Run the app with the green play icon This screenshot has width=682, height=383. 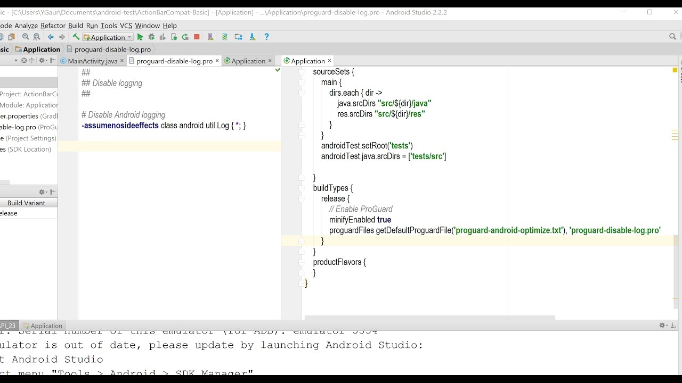(140, 37)
